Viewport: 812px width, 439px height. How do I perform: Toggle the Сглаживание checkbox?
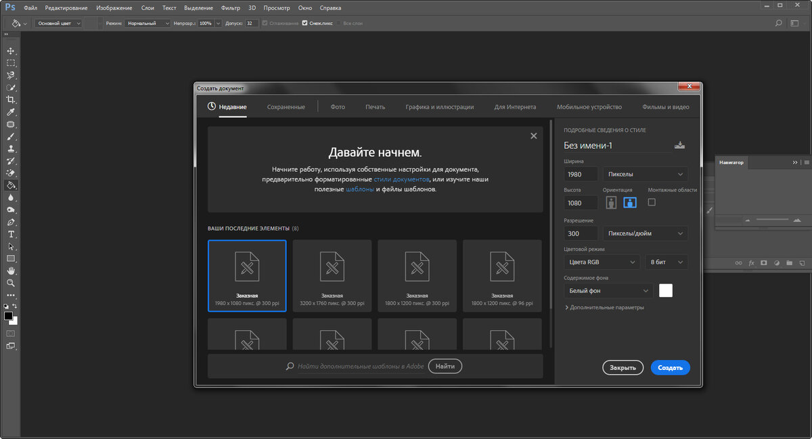265,23
